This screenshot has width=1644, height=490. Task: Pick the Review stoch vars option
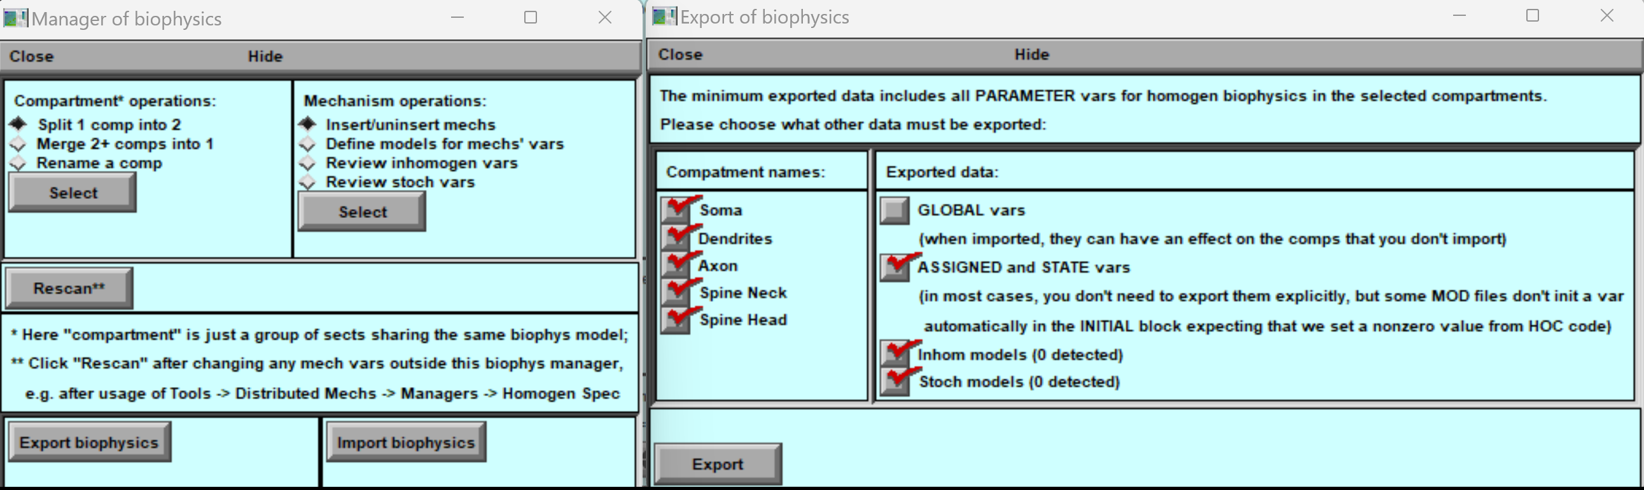(307, 183)
